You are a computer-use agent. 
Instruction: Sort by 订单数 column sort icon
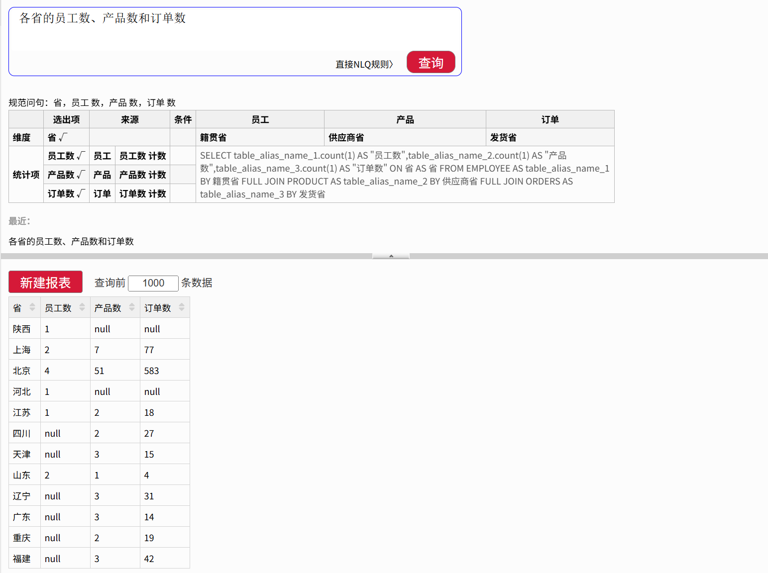(x=182, y=307)
